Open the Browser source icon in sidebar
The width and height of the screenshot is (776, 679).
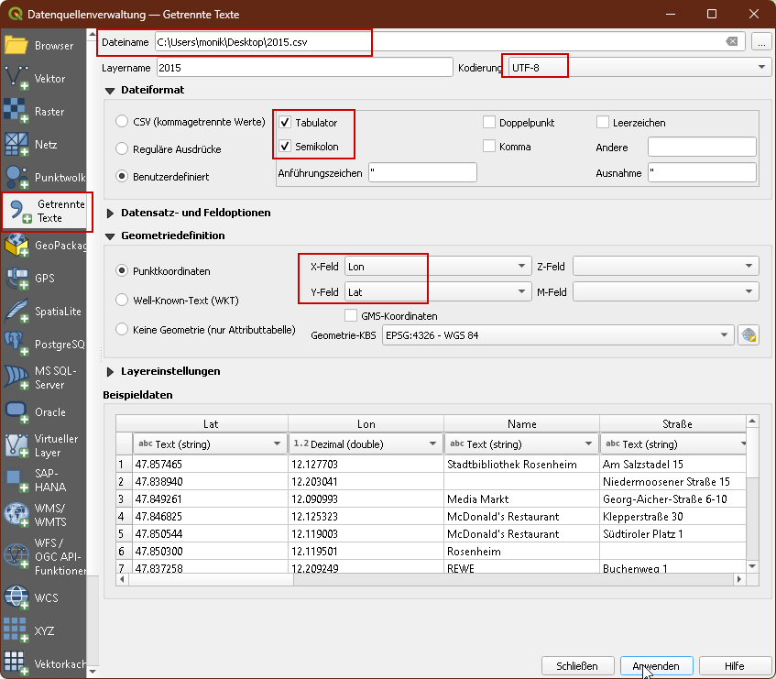pyautogui.click(x=17, y=45)
